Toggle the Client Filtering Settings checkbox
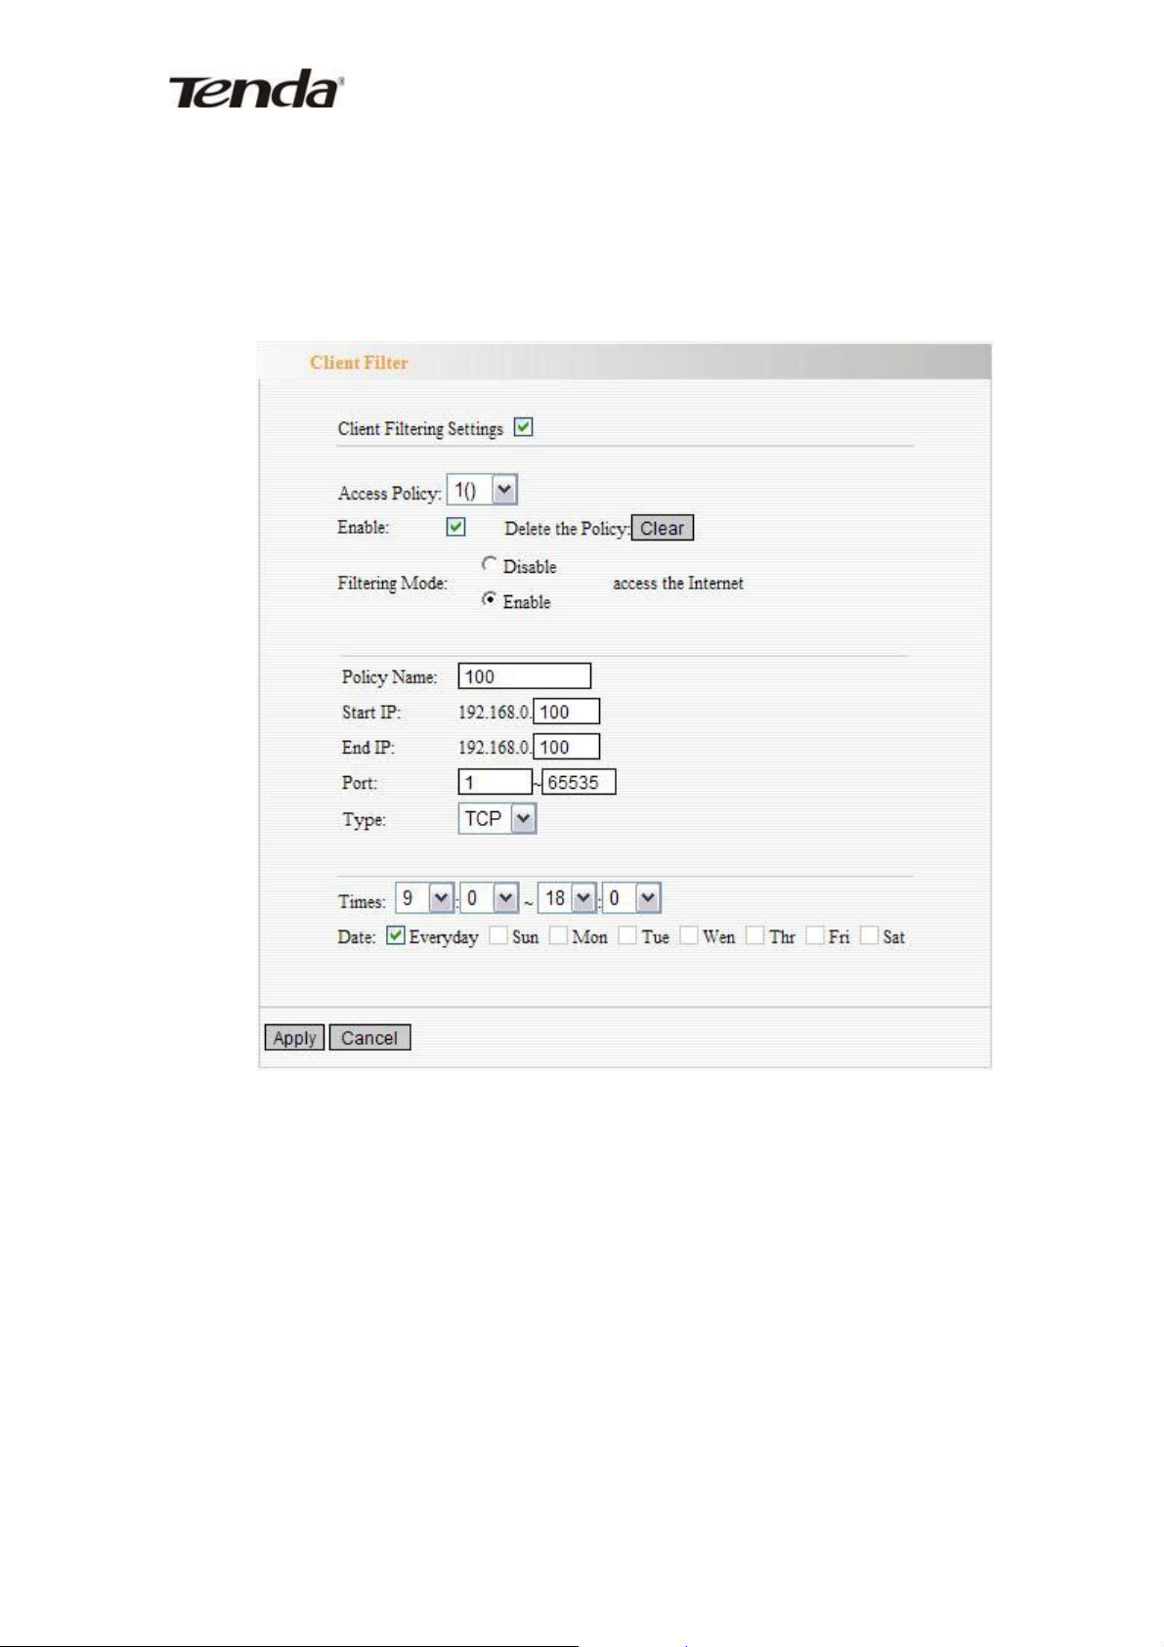Image resolution: width=1164 pixels, height=1647 pixels. pos(524,427)
